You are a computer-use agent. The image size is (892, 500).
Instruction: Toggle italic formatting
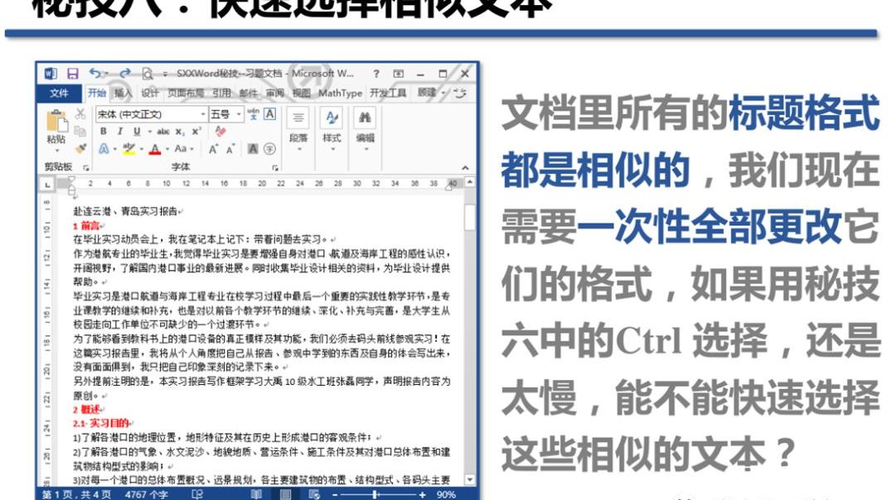click(120, 131)
